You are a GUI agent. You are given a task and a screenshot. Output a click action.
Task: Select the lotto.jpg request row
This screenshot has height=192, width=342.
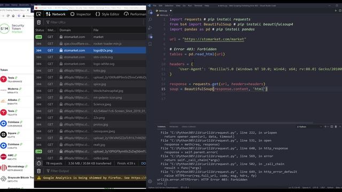click(90, 70)
